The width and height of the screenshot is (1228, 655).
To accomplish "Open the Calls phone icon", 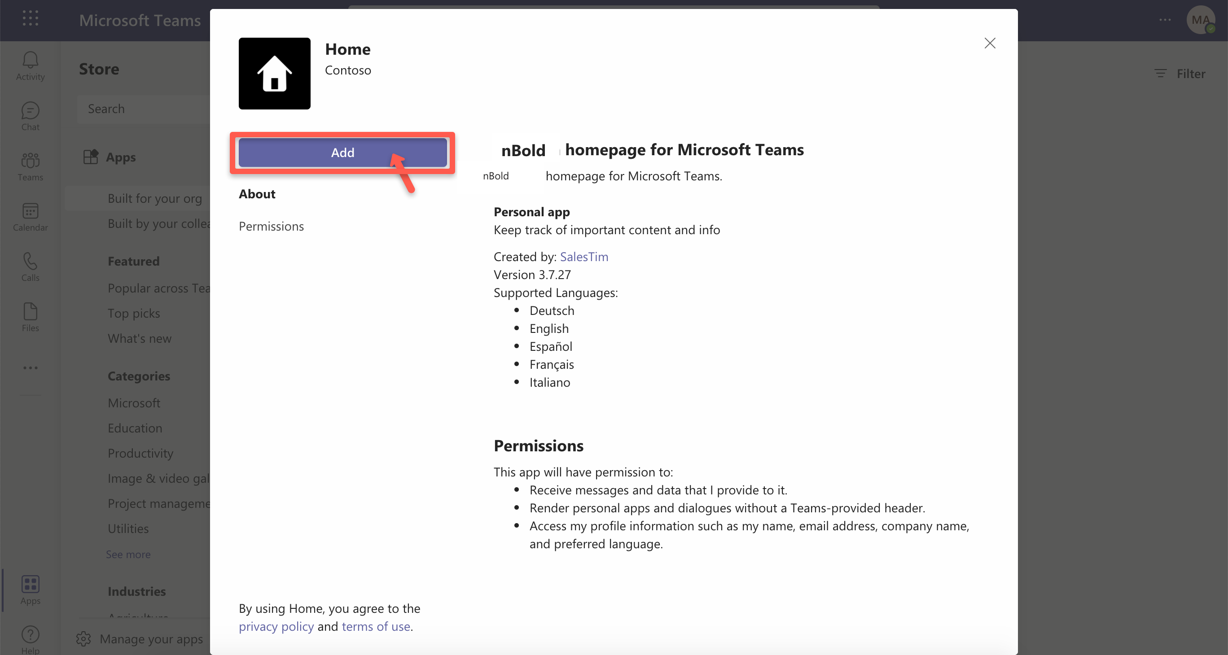I will (x=30, y=267).
